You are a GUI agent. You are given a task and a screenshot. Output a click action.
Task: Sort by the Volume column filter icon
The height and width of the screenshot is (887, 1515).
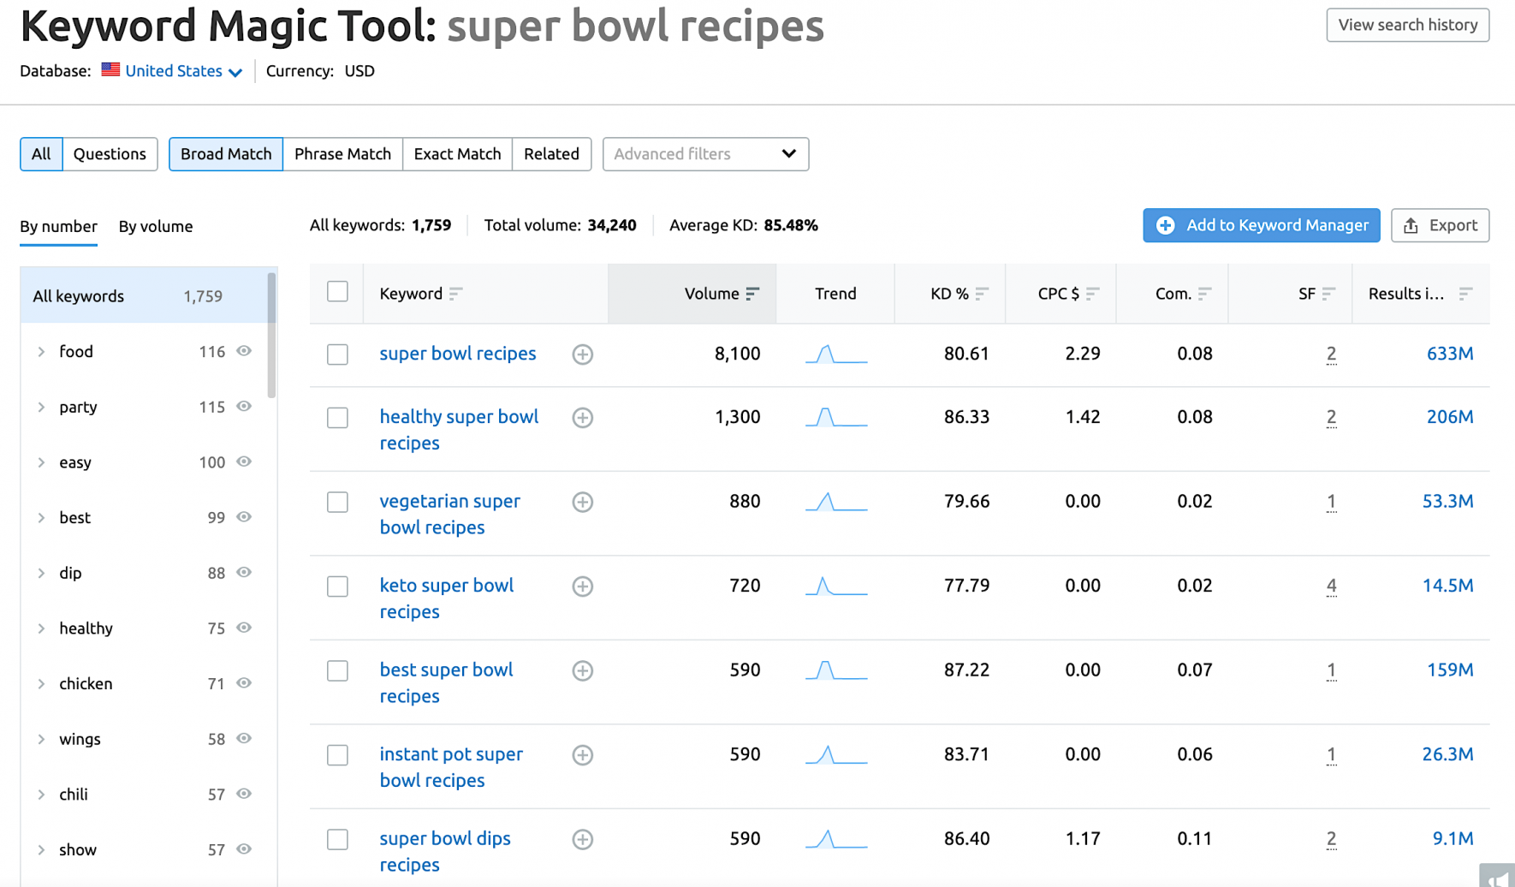coord(752,294)
